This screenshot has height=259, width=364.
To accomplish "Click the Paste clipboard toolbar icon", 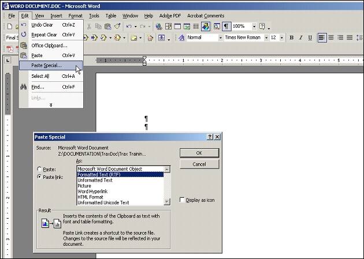I will coord(107,27).
